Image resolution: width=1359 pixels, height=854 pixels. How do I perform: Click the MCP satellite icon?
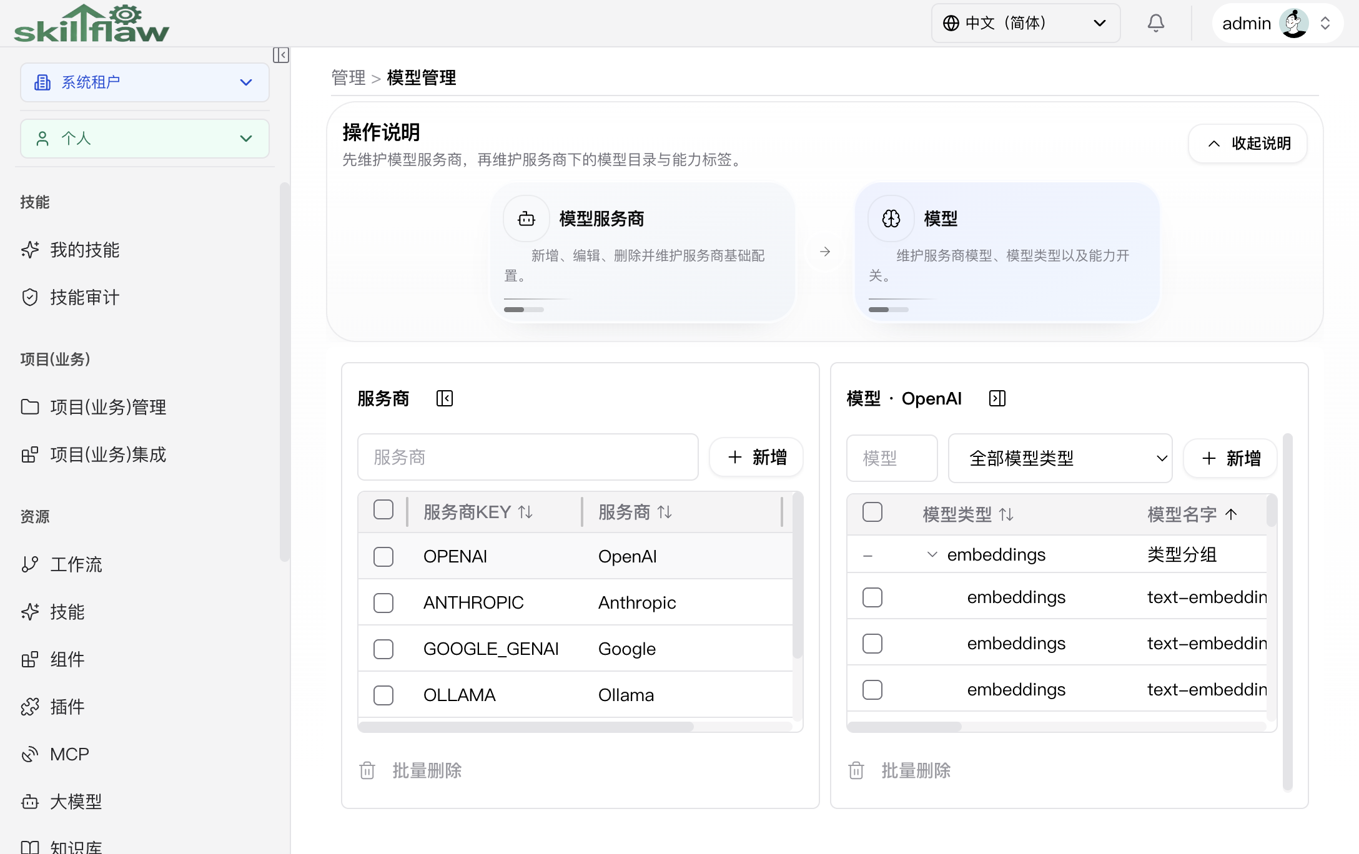pos(30,754)
